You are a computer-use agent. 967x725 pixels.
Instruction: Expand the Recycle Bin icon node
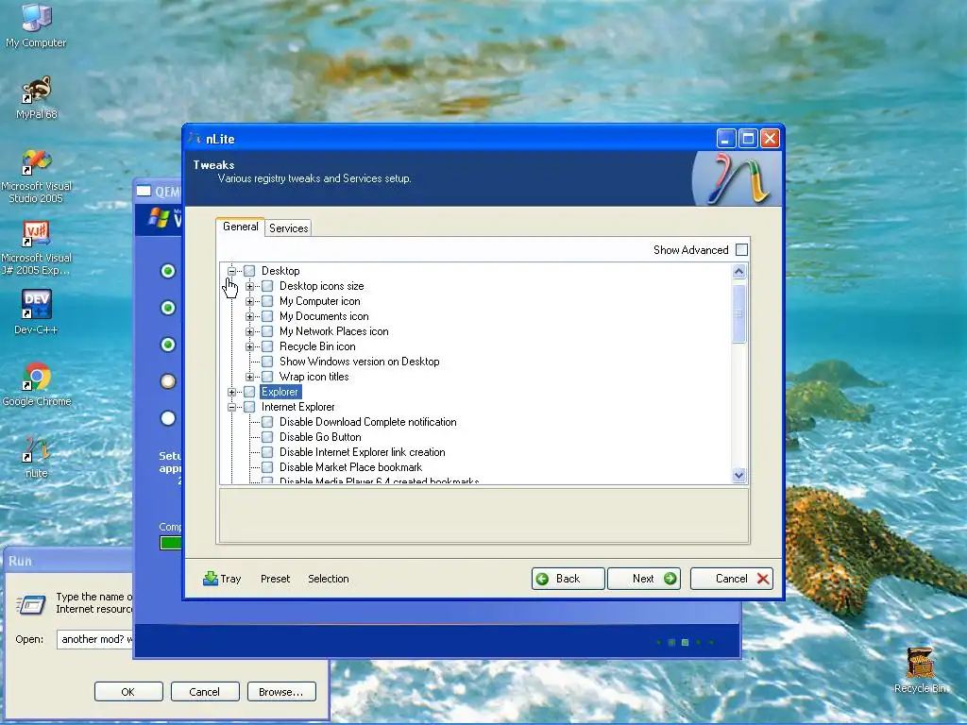point(249,346)
